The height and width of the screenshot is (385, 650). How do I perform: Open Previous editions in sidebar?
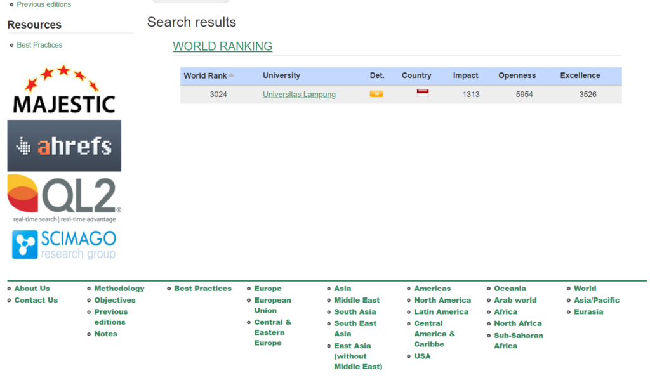[x=44, y=4]
